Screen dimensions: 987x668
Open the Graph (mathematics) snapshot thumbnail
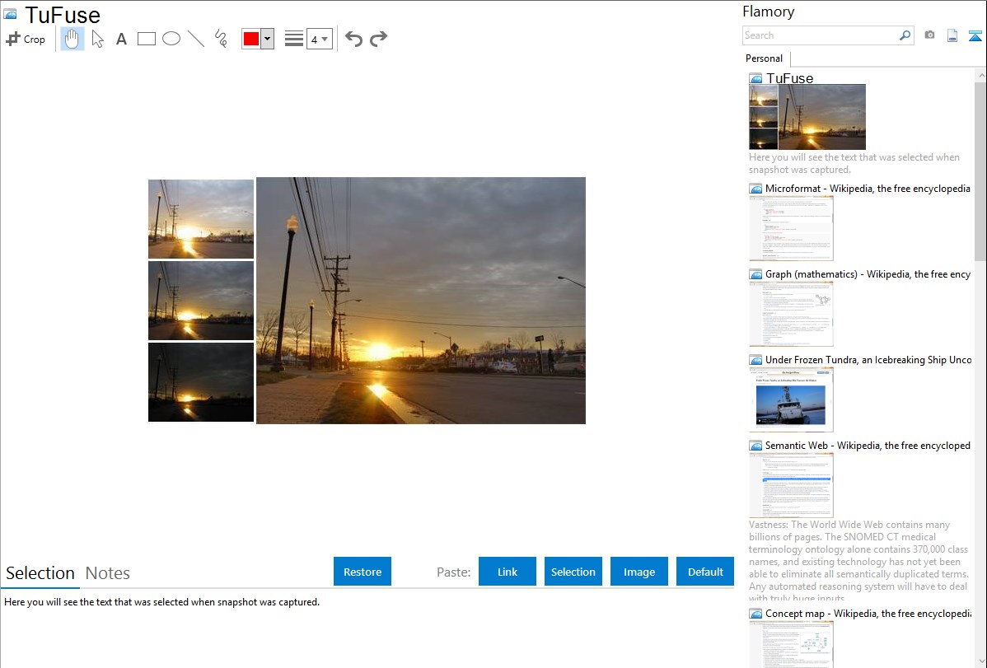tap(791, 314)
